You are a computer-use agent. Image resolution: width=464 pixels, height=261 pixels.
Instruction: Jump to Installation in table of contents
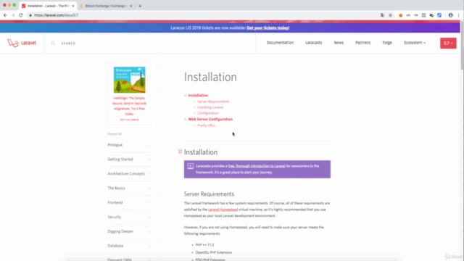coord(198,95)
